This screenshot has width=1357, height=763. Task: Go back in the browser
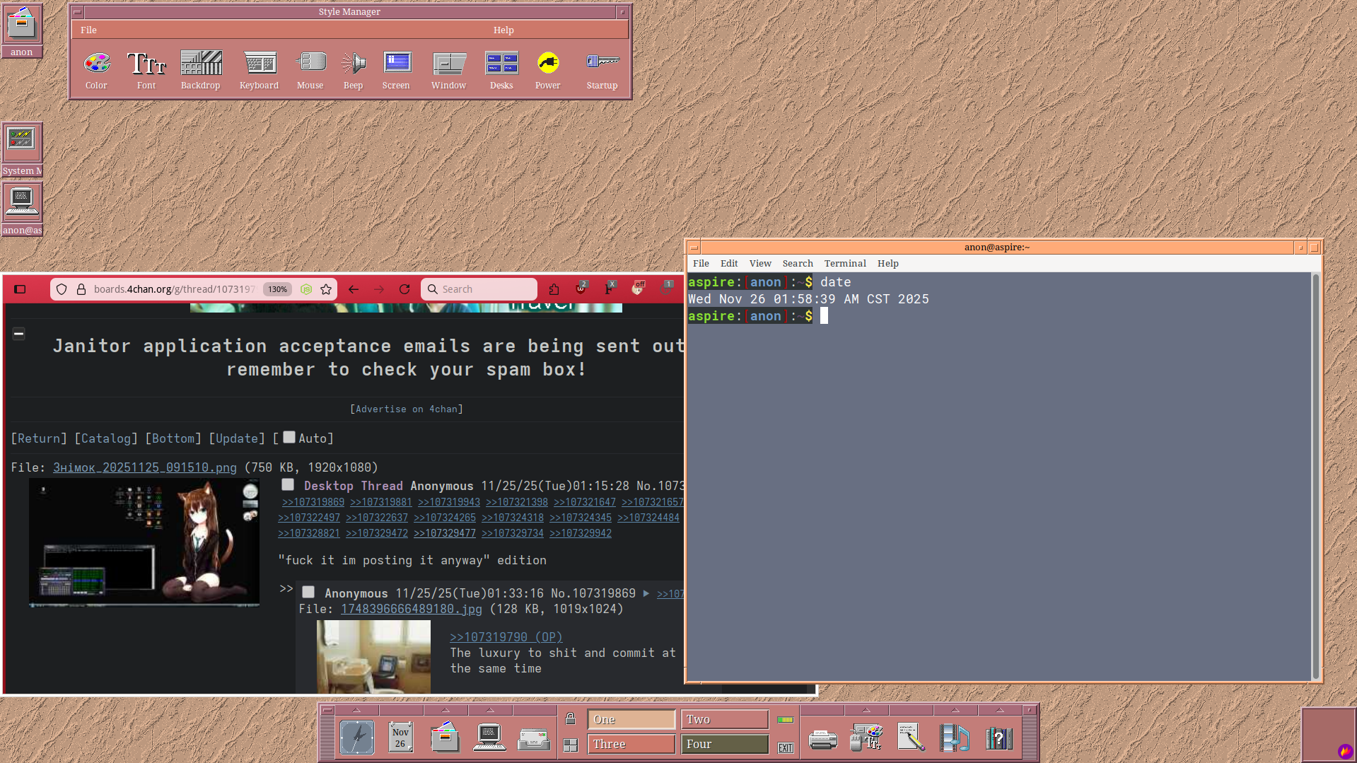coord(354,289)
